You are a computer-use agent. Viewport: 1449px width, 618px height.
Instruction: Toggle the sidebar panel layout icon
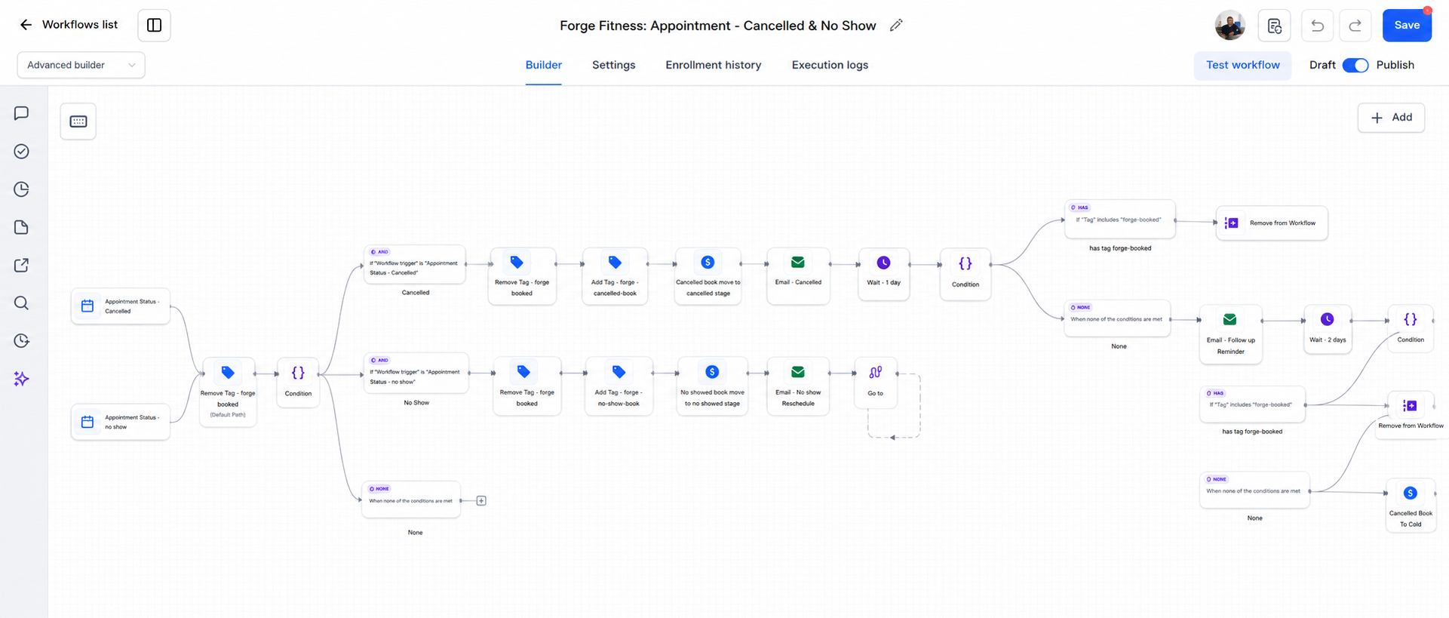154,25
